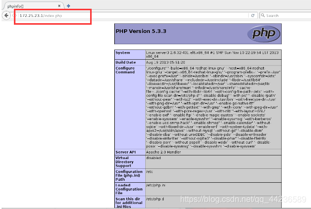Click the Virtual Directory Support label
The height and width of the screenshot is (209, 311).
pyautogui.click(x=125, y=162)
